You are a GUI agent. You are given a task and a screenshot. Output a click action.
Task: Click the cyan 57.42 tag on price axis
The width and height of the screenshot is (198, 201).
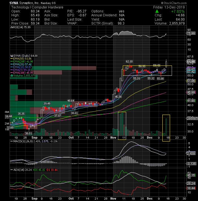point(191,71)
